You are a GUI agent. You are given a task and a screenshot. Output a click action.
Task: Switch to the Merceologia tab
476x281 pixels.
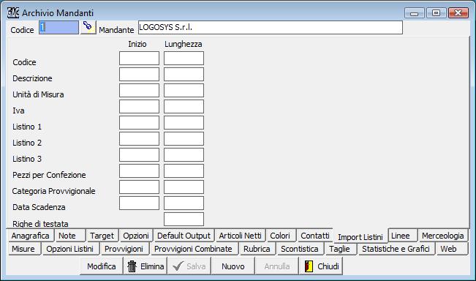(443, 236)
